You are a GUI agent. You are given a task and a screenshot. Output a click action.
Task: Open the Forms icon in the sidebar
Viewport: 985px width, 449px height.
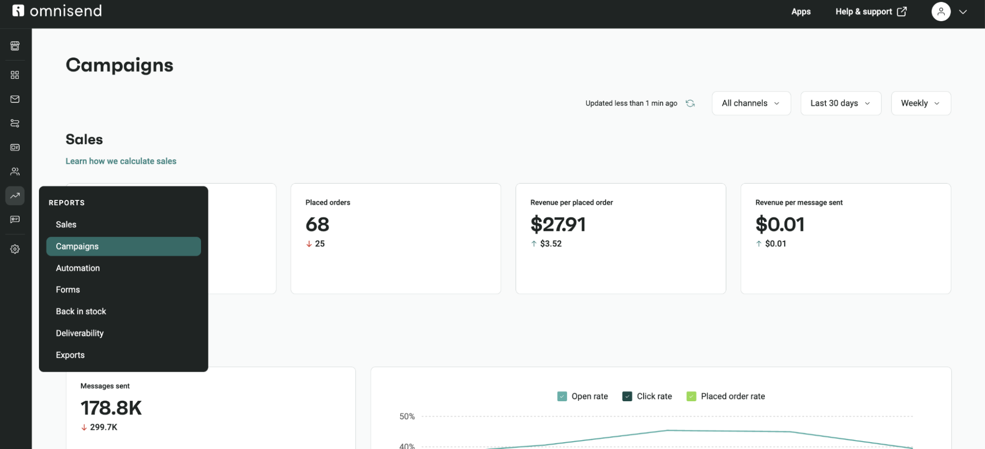pos(15,147)
